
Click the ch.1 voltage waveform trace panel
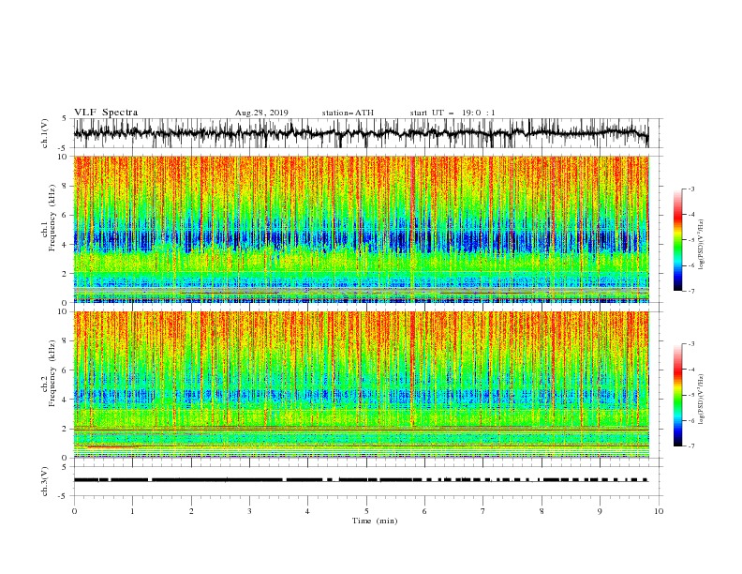[x=368, y=133]
